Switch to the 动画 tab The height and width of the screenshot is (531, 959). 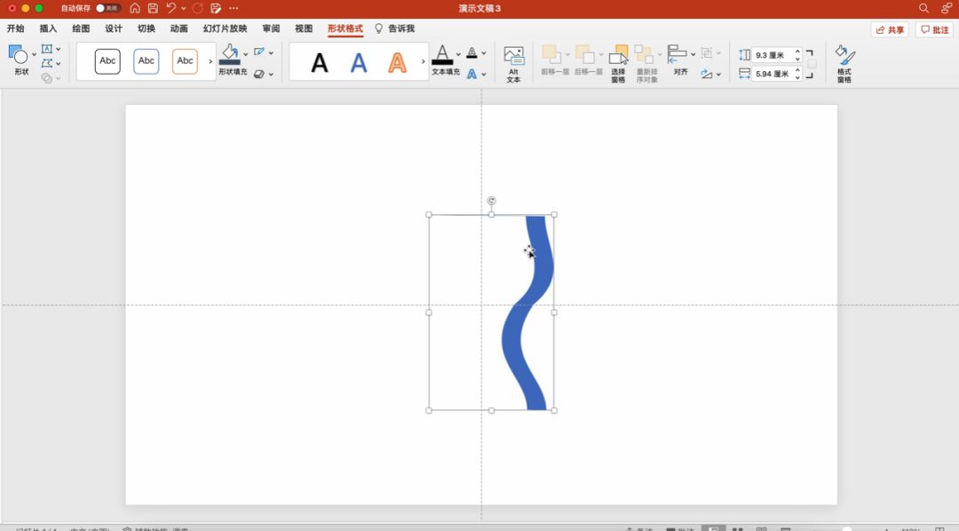(x=179, y=28)
